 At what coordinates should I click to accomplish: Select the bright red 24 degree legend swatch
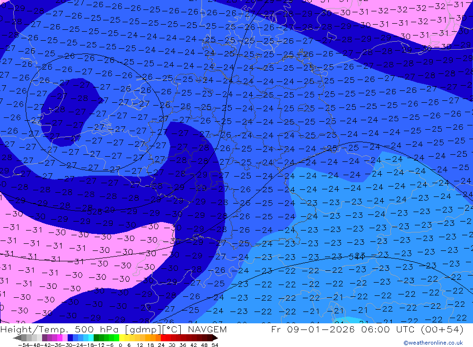click(163, 338)
